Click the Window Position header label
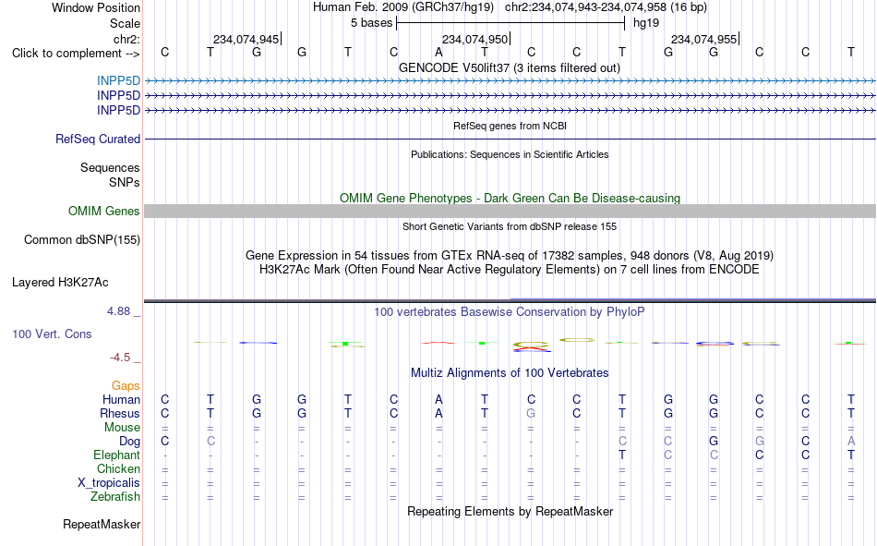Viewport: 877px width, 546px height. click(96, 7)
